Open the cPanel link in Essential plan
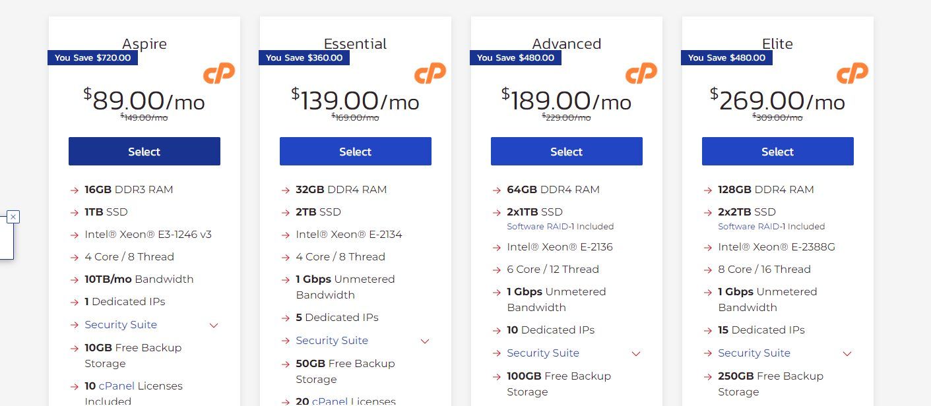This screenshot has height=406, width=931. [x=328, y=401]
